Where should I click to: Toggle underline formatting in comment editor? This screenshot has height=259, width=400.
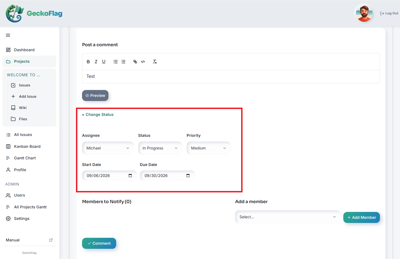pyautogui.click(x=104, y=62)
